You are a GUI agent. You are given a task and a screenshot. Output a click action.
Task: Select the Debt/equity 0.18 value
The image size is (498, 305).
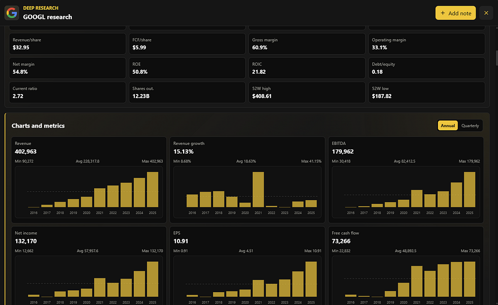coord(377,72)
